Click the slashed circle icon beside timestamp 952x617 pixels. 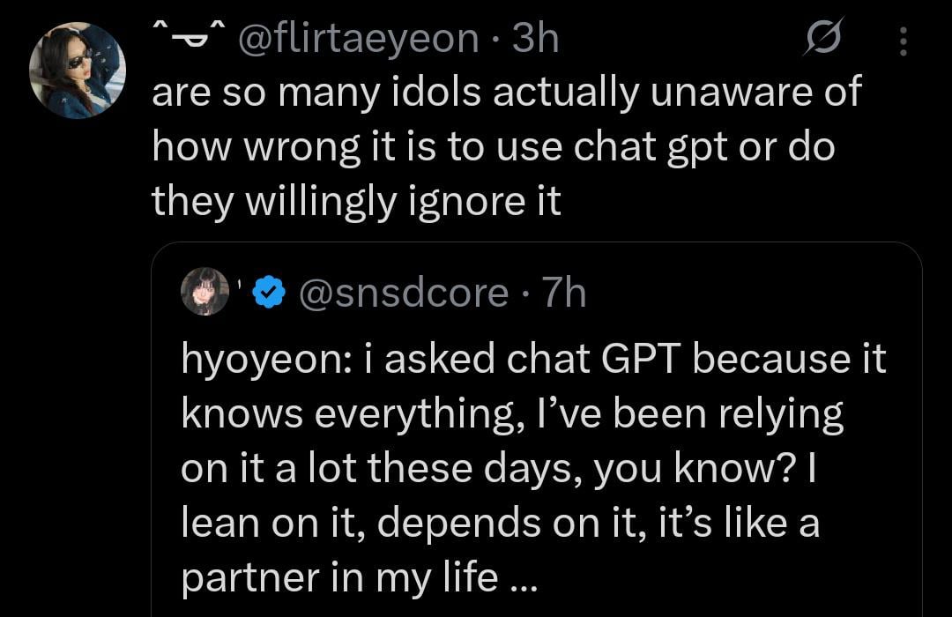[x=823, y=40]
